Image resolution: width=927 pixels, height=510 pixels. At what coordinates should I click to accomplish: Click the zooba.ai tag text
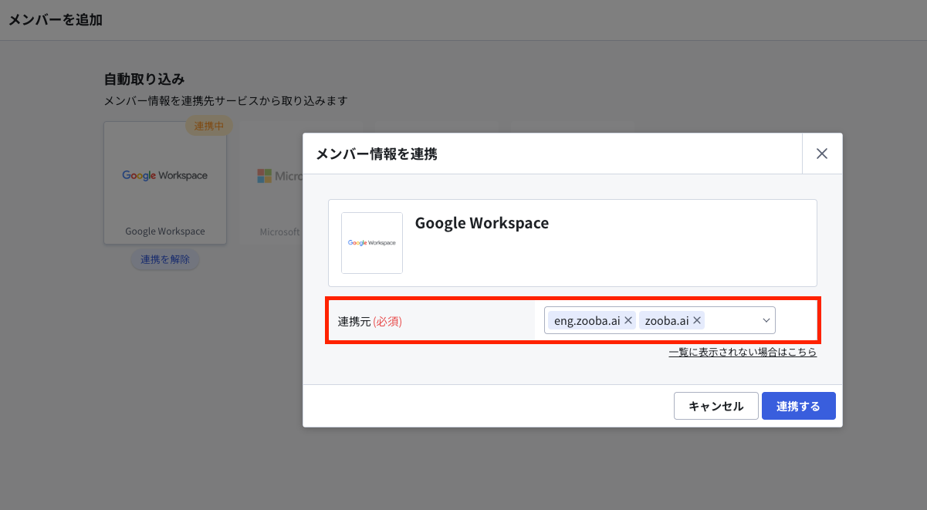[667, 320]
